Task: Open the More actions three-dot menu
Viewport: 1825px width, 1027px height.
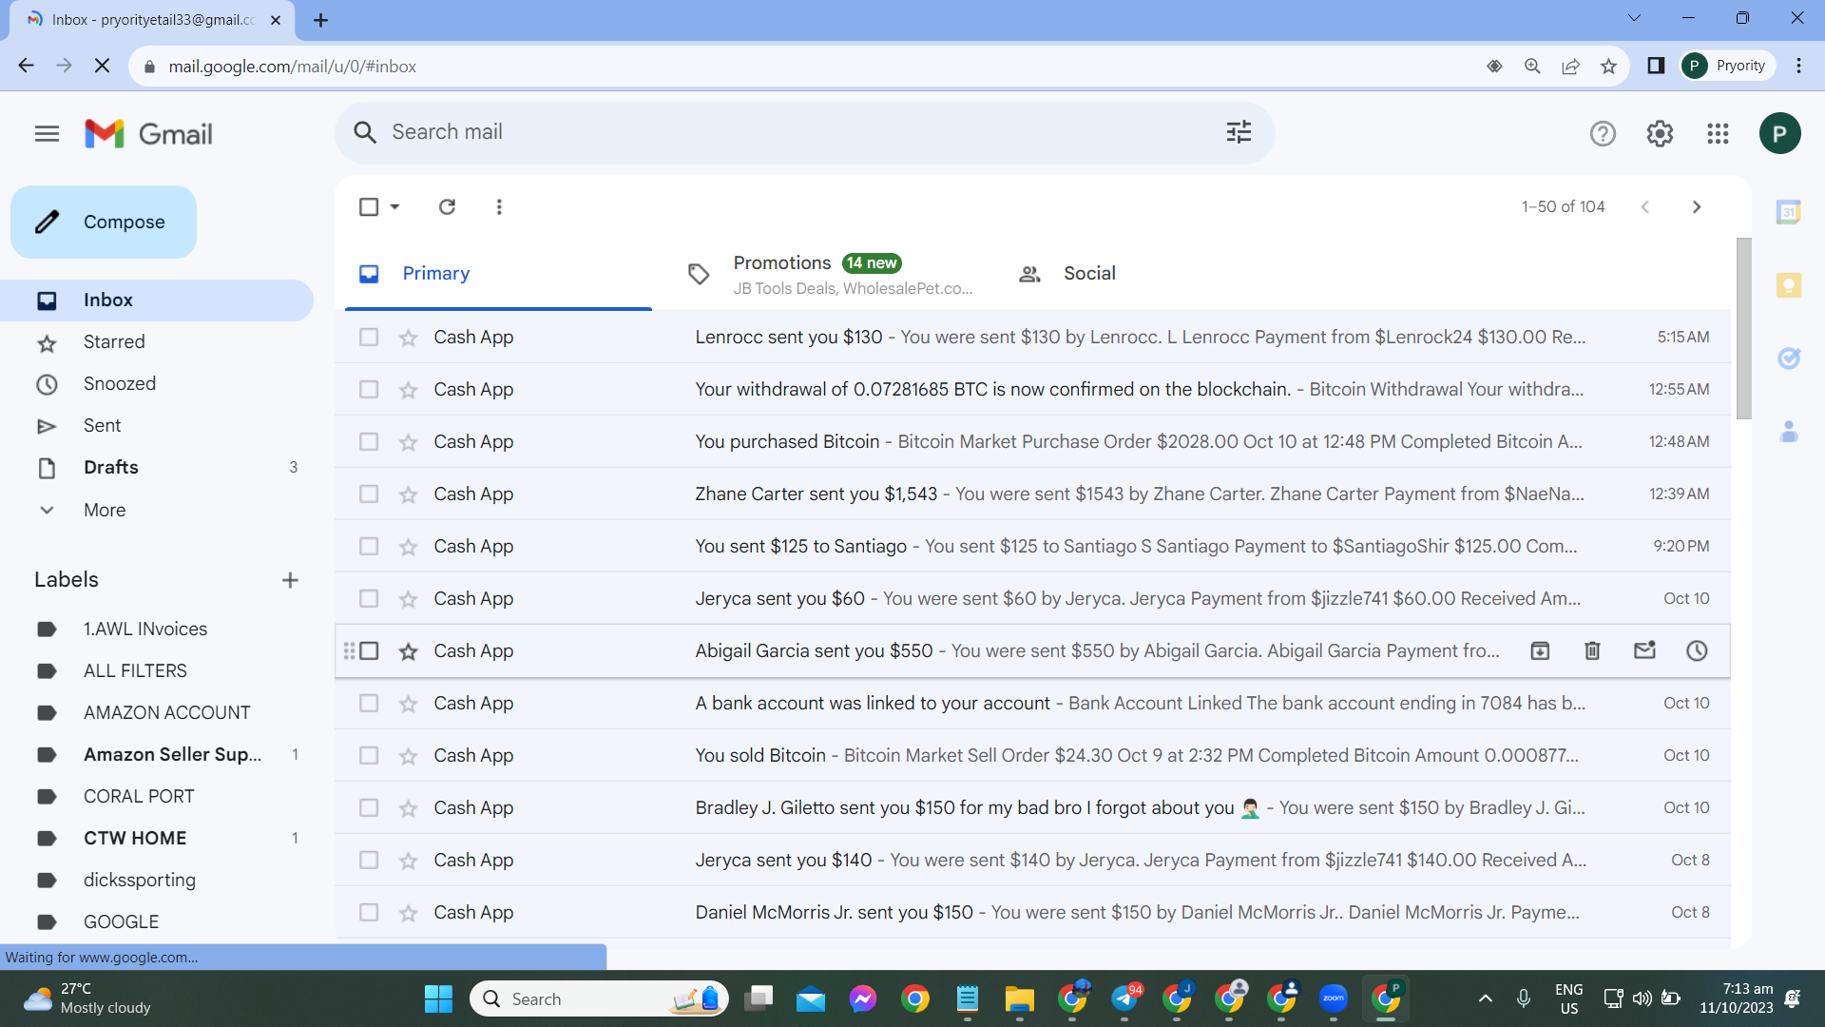Action: tap(499, 206)
